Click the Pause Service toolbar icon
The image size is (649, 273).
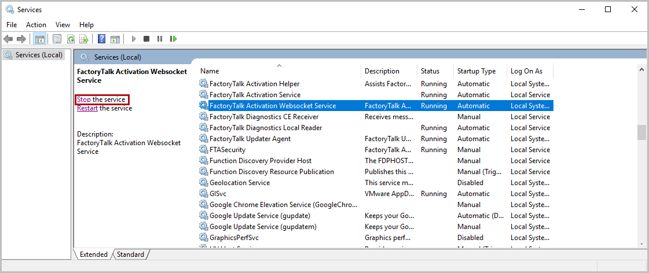[x=160, y=39]
